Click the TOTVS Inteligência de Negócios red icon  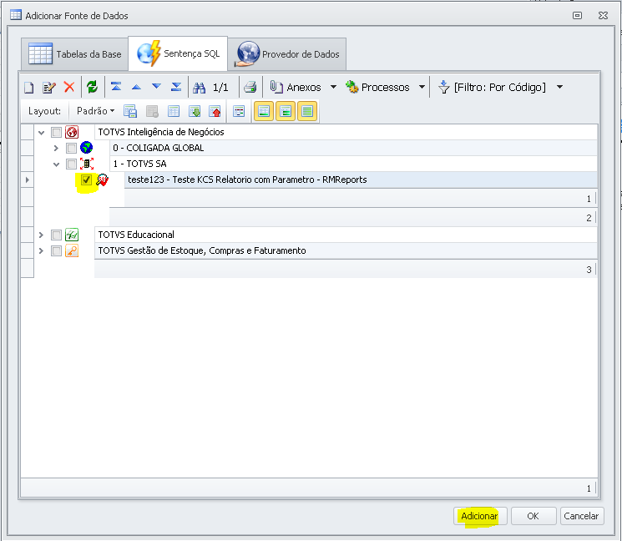[72, 132]
